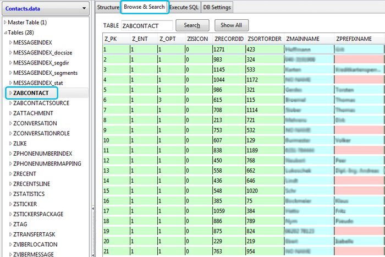
Task: Click ZSORTORDER cell with value 1020
Action: point(265,190)
